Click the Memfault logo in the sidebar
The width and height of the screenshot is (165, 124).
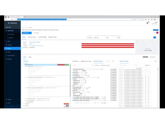pyautogui.click(x=13, y=23)
